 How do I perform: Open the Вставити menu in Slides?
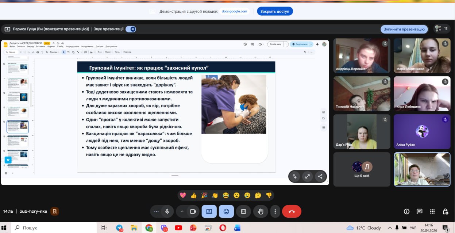click(x=41, y=47)
